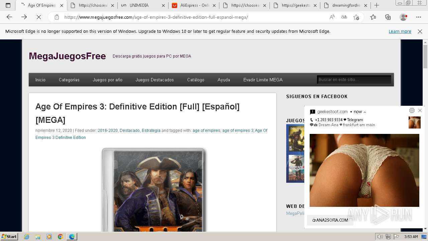Switch to the dreamingfordre tab
Screen dimensions: 428x241
pyautogui.click(x=346, y=5)
